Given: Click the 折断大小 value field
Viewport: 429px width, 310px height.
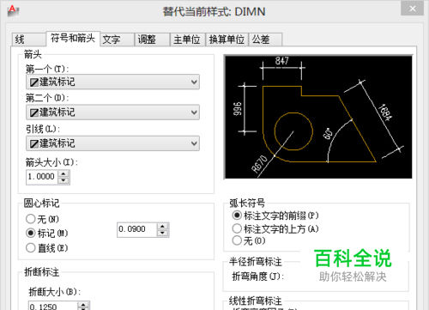Looking at the screenshot, I should (52, 307).
